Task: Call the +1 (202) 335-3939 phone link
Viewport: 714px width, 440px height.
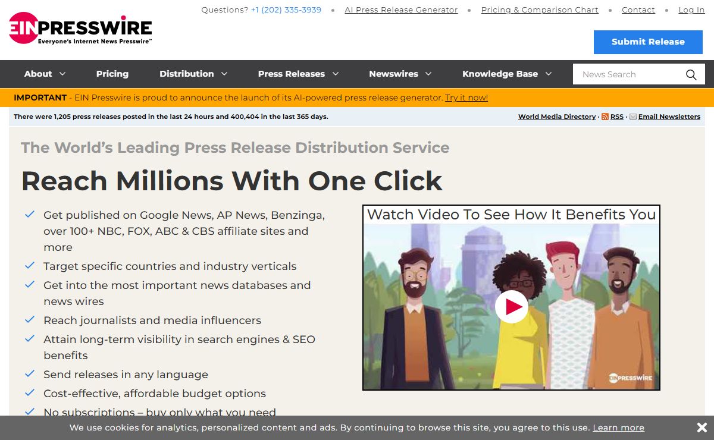Action: [286, 10]
